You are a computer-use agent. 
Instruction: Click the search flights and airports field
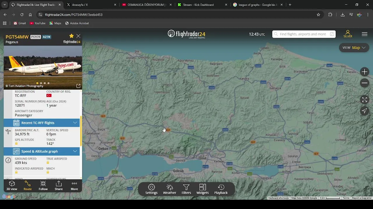tap(304, 34)
